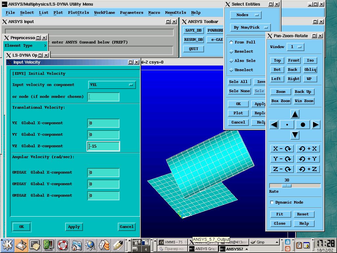Click the RESUM_DB toolbar button
337x253 pixels.
[194, 40]
